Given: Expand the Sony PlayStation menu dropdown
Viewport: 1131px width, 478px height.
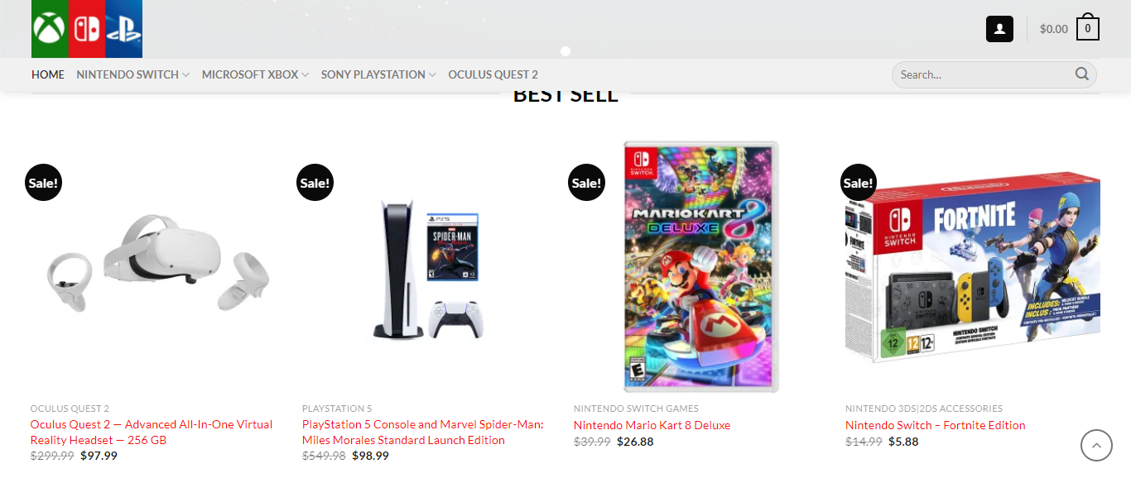Looking at the screenshot, I should click(x=431, y=75).
